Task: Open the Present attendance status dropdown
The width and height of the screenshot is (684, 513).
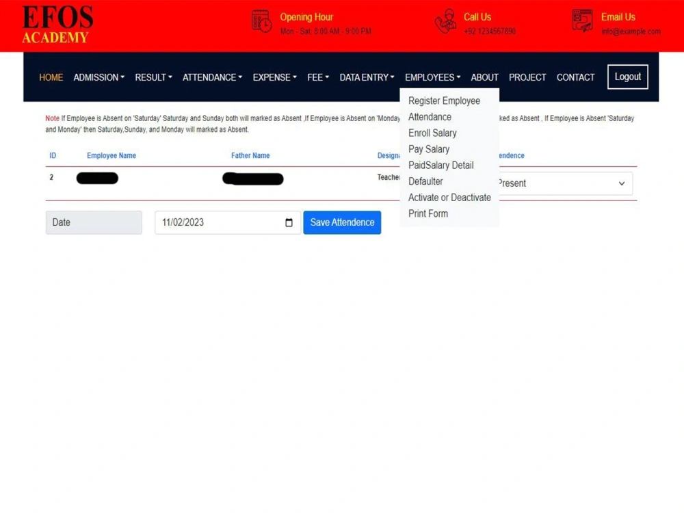Action: click(x=566, y=183)
